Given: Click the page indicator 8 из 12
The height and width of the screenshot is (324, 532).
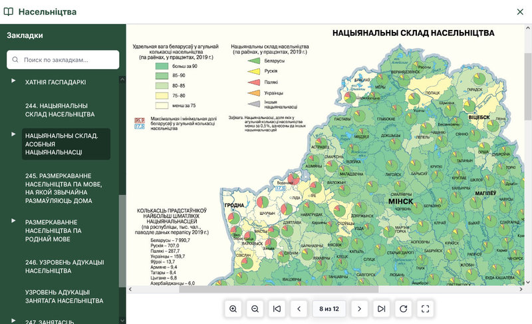Looking at the screenshot, I should 329,309.
